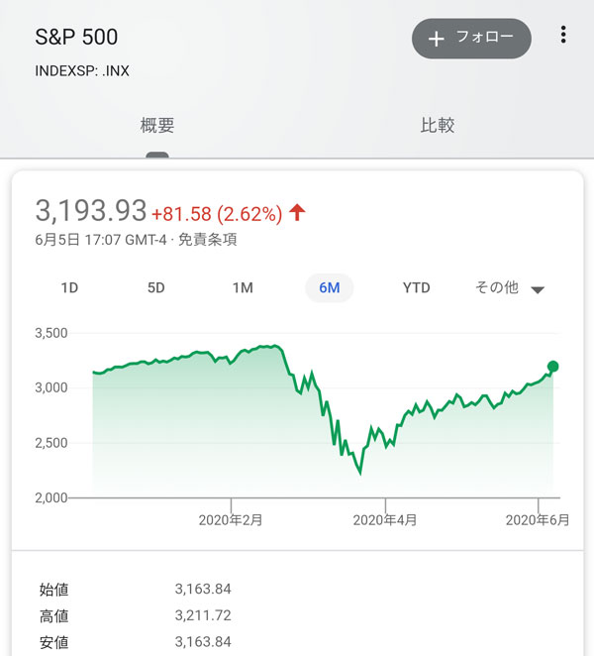This screenshot has height=656, width=594.
Task: Click the red up arrow icon
Action: click(x=298, y=212)
